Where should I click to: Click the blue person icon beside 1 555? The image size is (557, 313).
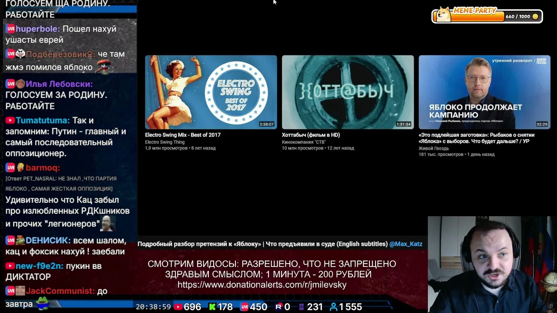[334, 307]
